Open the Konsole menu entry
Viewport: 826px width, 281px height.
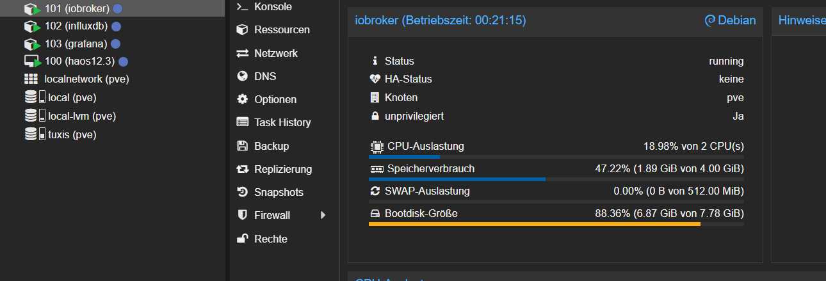pyautogui.click(x=272, y=6)
